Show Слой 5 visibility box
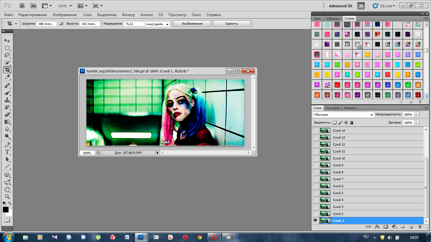The image size is (431, 242). point(315,193)
